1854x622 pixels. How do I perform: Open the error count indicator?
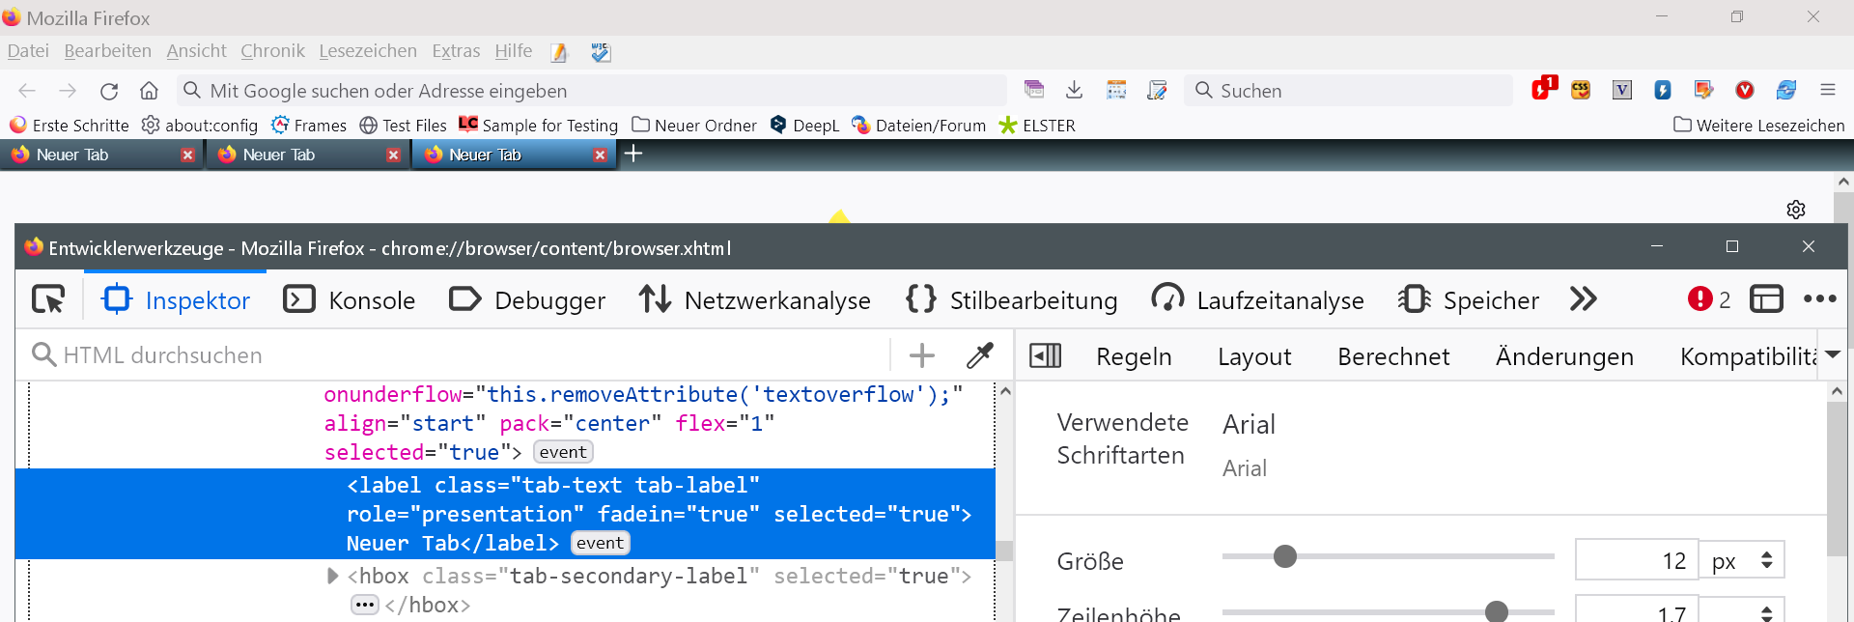coord(1708,299)
